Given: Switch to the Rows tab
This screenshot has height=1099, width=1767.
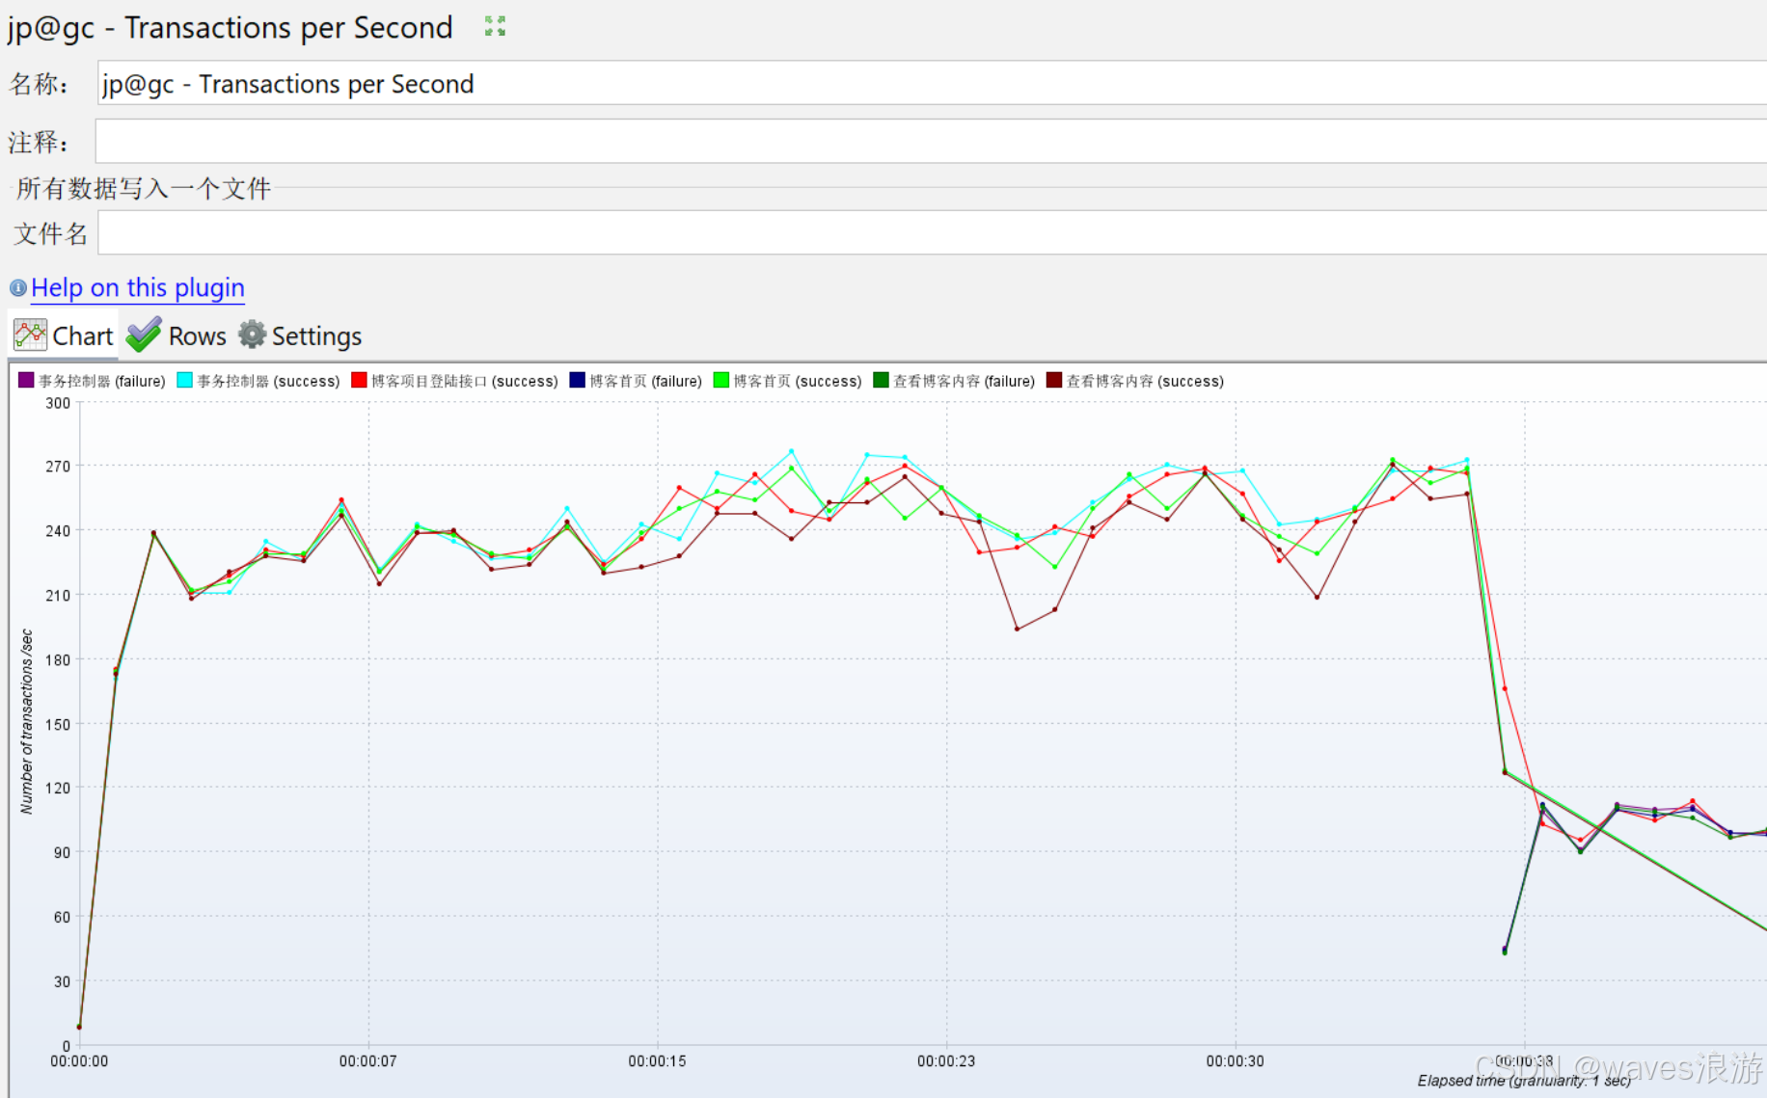Looking at the screenshot, I should [x=177, y=335].
